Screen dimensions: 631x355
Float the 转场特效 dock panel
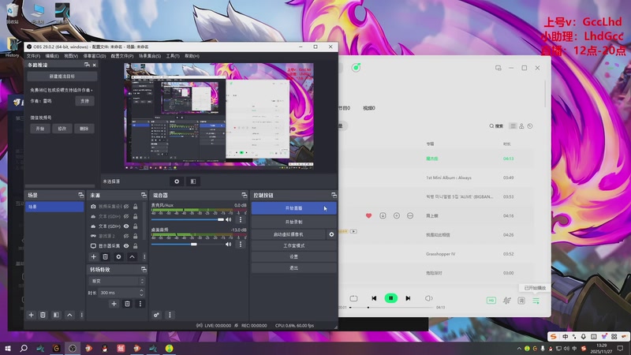(144, 269)
